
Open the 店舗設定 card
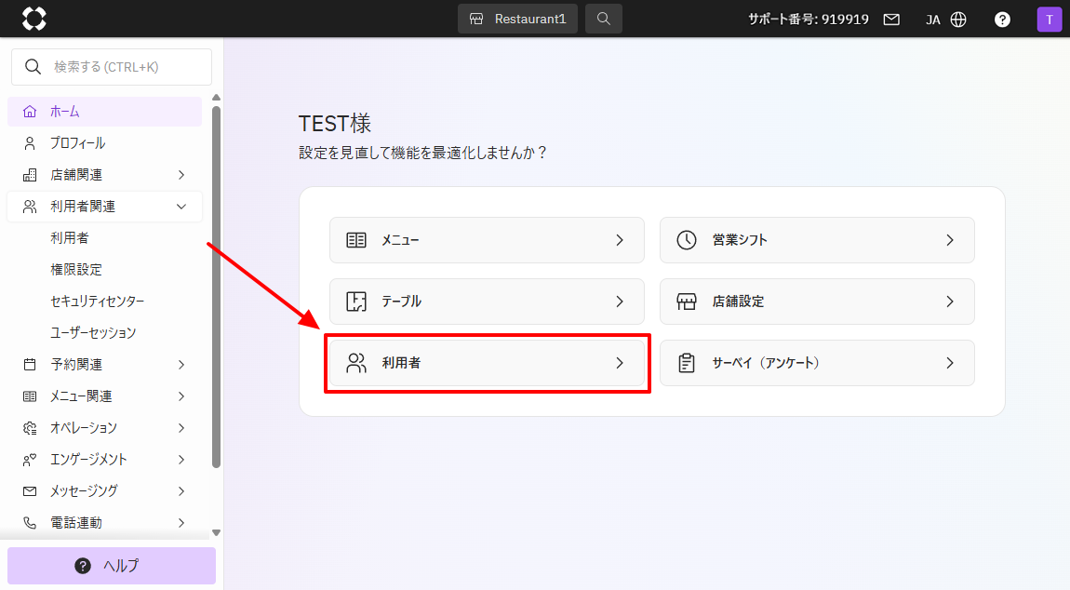coord(817,302)
